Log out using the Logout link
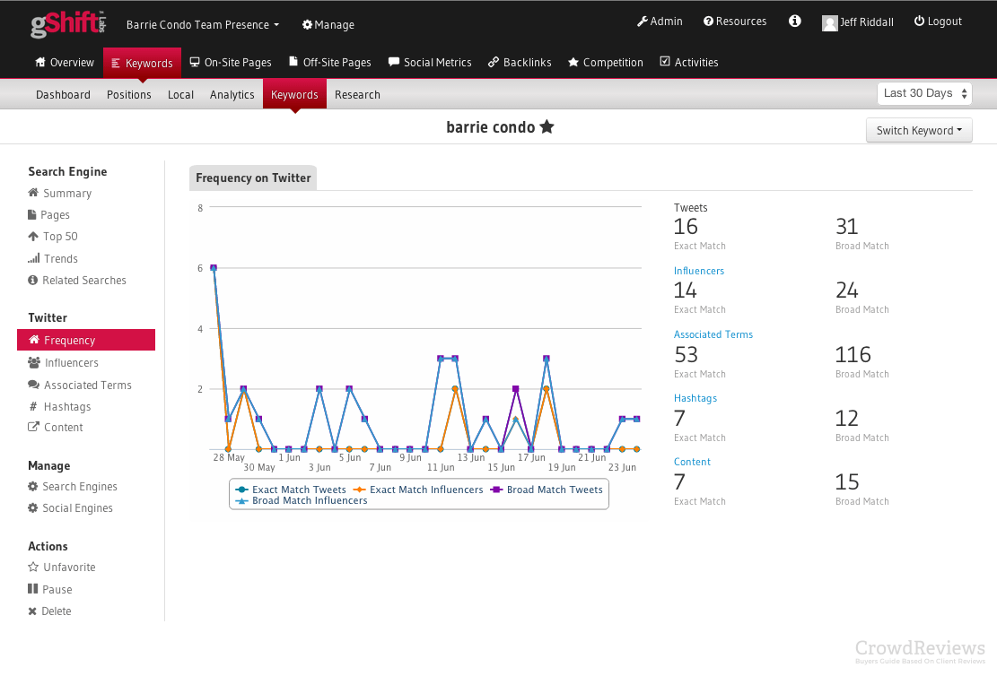 (x=938, y=22)
